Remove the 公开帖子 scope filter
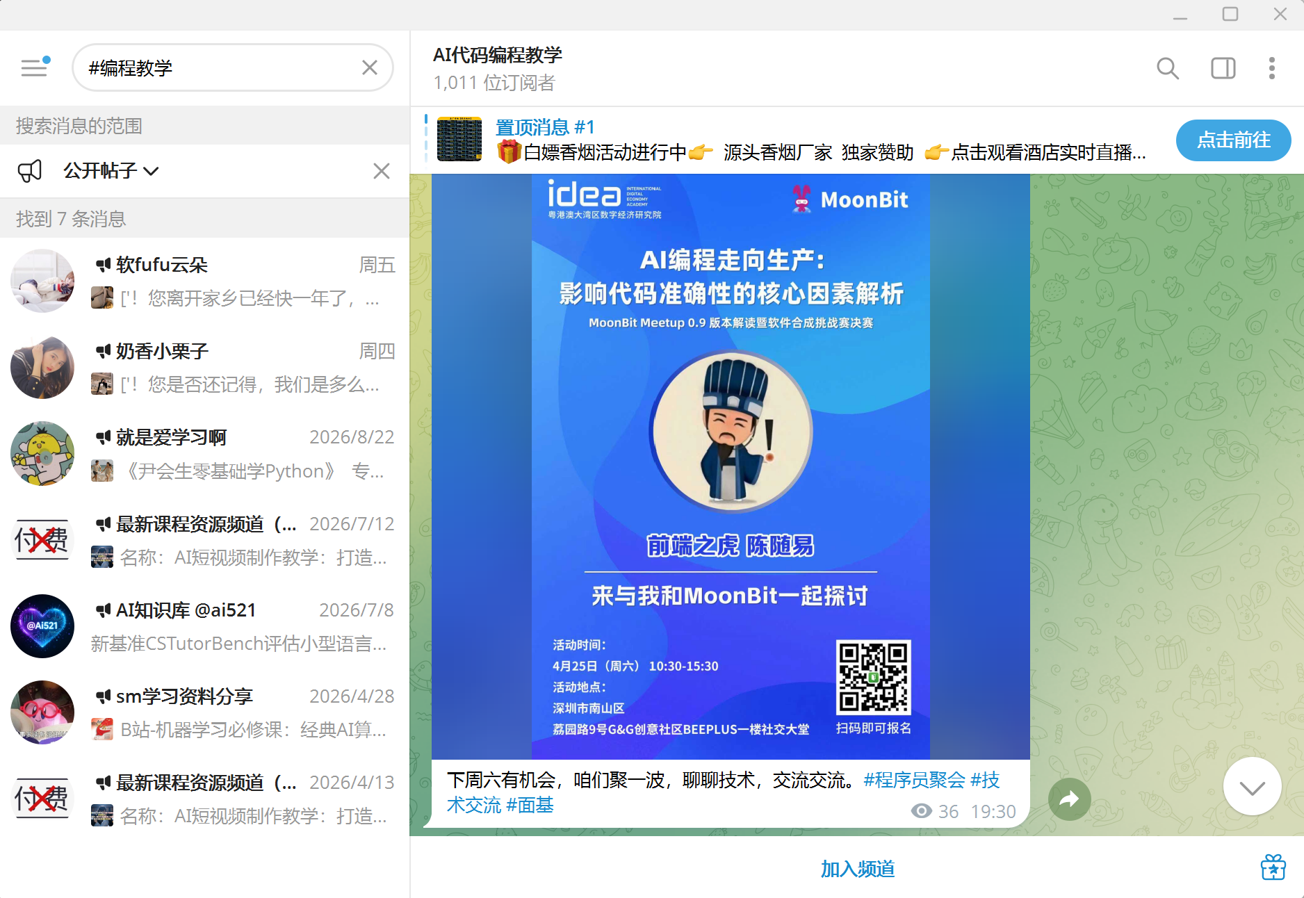The height and width of the screenshot is (898, 1304). click(x=381, y=170)
